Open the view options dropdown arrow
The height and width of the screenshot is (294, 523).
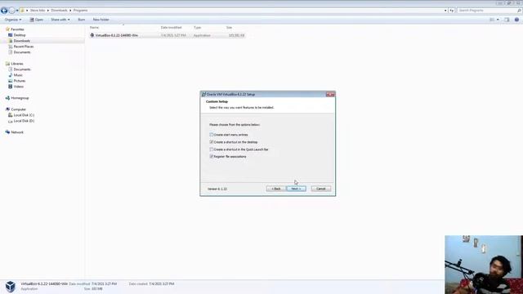[x=498, y=20]
